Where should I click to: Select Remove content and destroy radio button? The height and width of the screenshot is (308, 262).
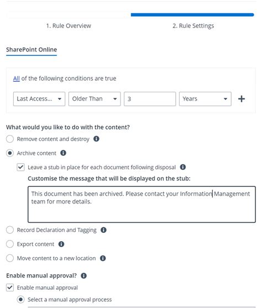(x=10, y=139)
